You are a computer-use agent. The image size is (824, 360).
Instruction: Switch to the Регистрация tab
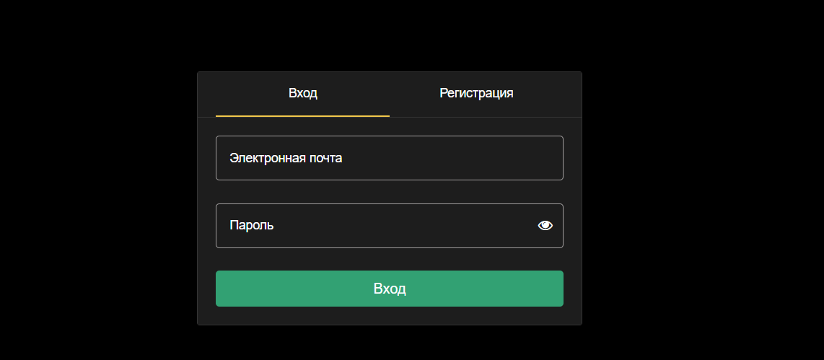click(x=476, y=94)
